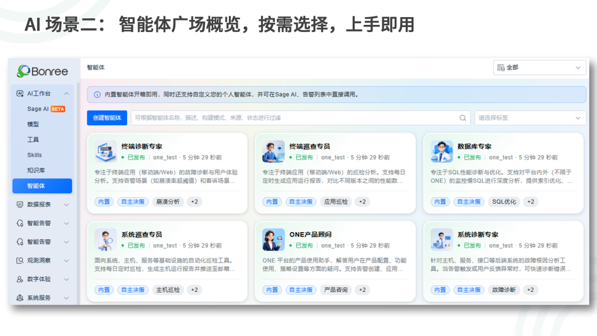Open the Skills menu item

click(34, 155)
